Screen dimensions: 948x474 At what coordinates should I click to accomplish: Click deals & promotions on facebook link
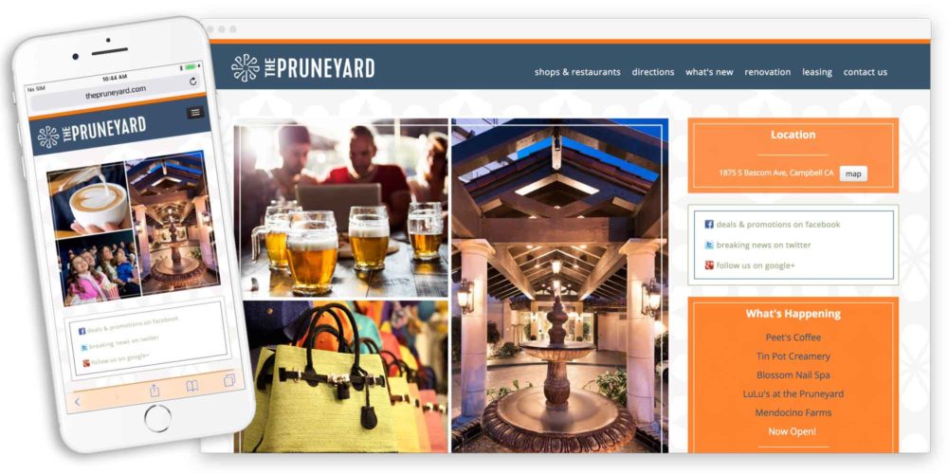pyautogui.click(x=778, y=225)
